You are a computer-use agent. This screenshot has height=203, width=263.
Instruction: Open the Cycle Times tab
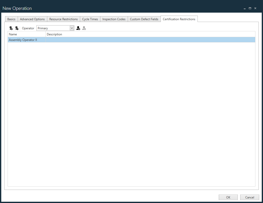tap(90, 19)
